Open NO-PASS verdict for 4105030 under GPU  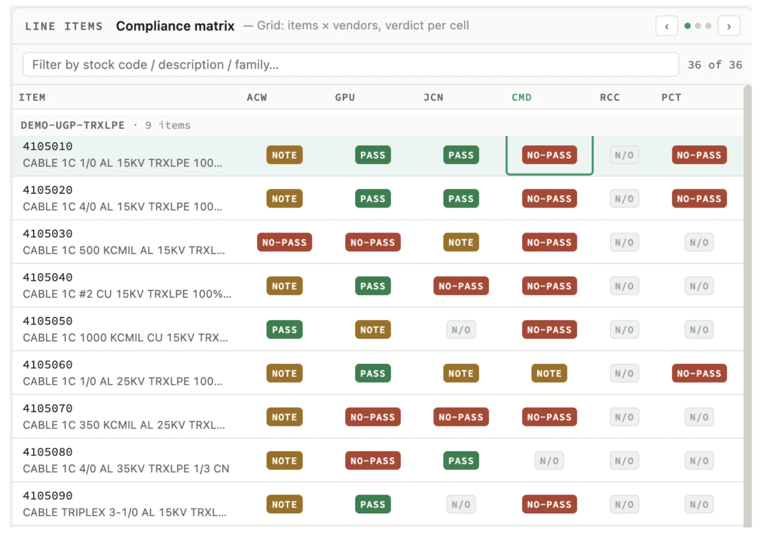pyautogui.click(x=373, y=242)
